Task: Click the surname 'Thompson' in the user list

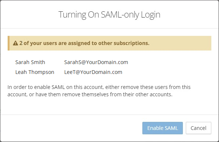Action: tap(41, 72)
